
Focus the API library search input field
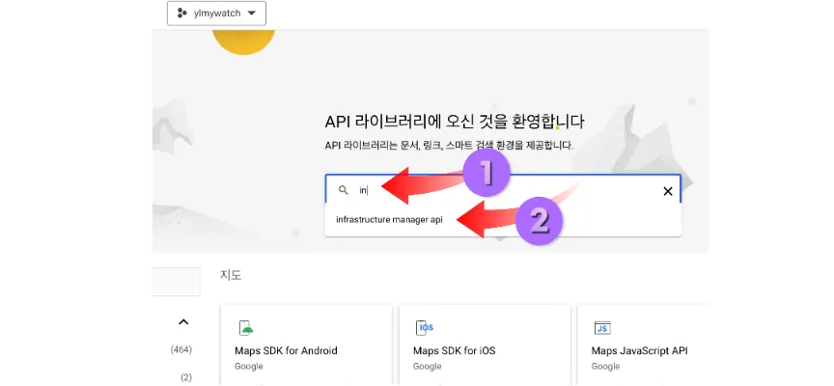[x=503, y=190]
